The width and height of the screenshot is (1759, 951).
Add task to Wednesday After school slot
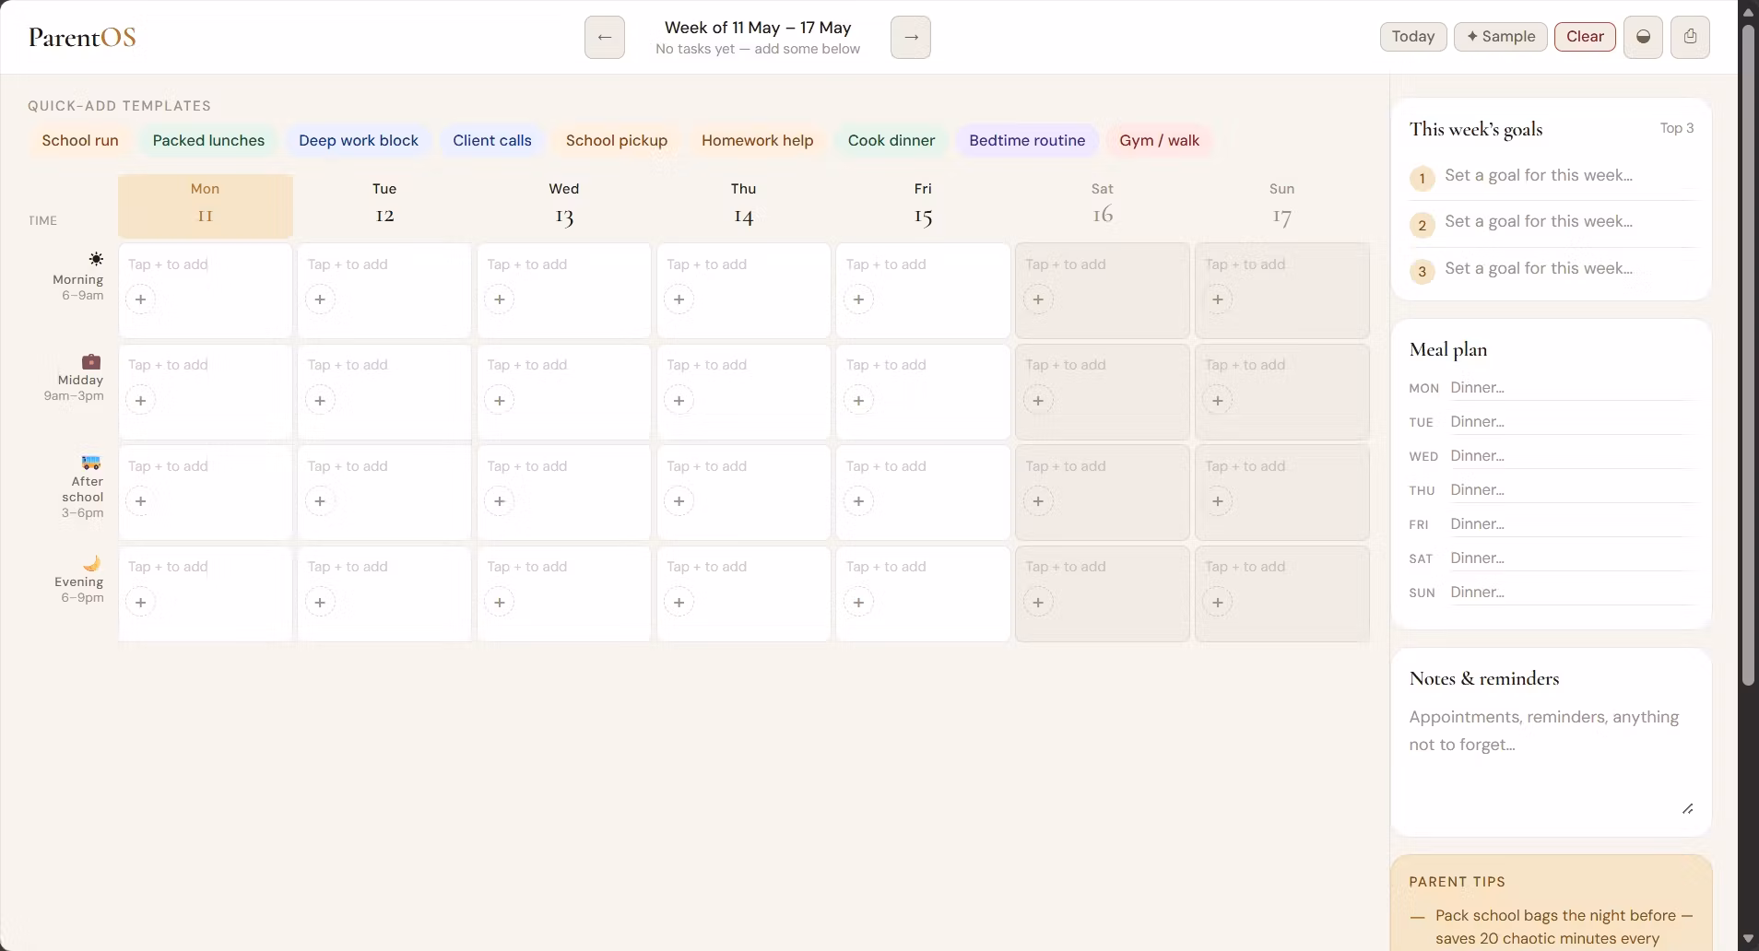(500, 501)
